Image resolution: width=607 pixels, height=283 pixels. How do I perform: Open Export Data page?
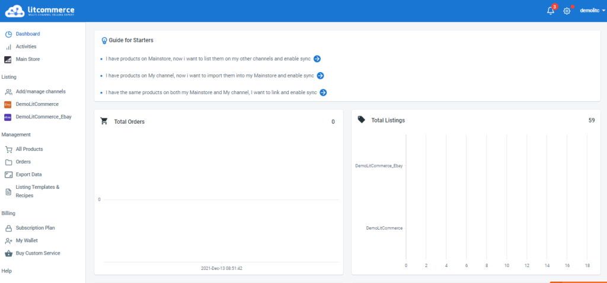point(28,175)
